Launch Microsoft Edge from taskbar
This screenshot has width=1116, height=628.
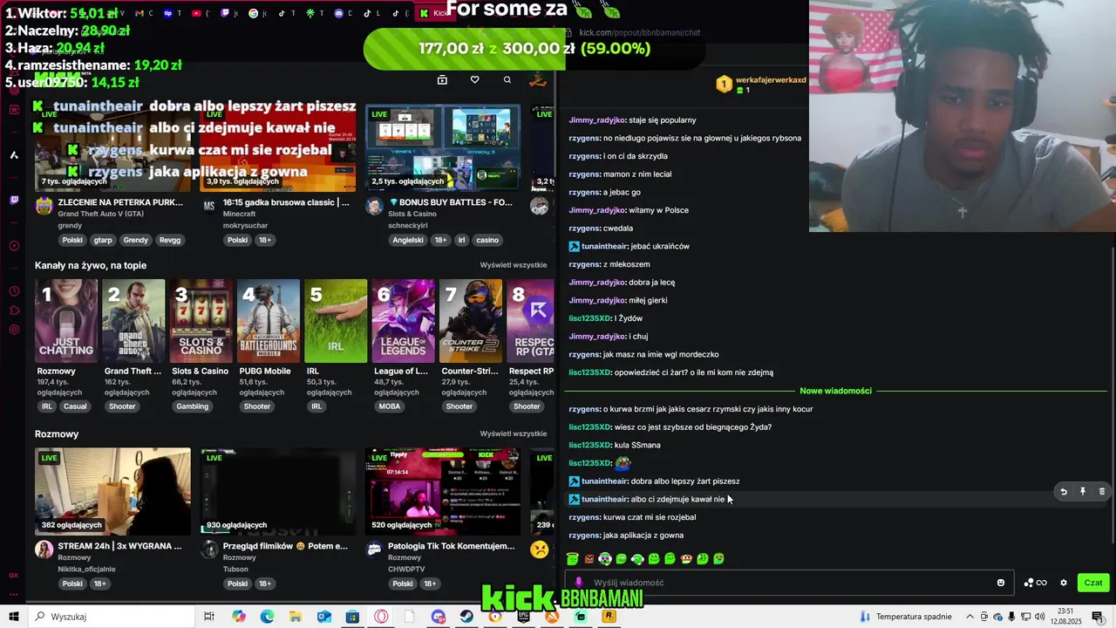[267, 617]
